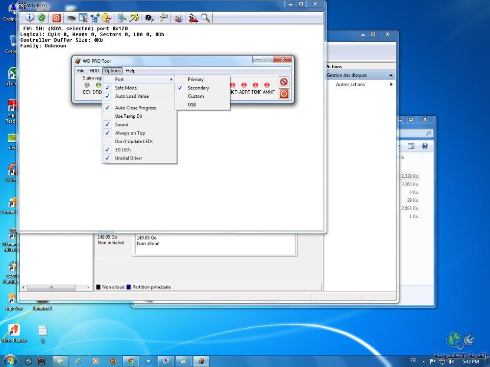Click the 149.05 Go Non initialisé disk label

[x=111, y=240]
